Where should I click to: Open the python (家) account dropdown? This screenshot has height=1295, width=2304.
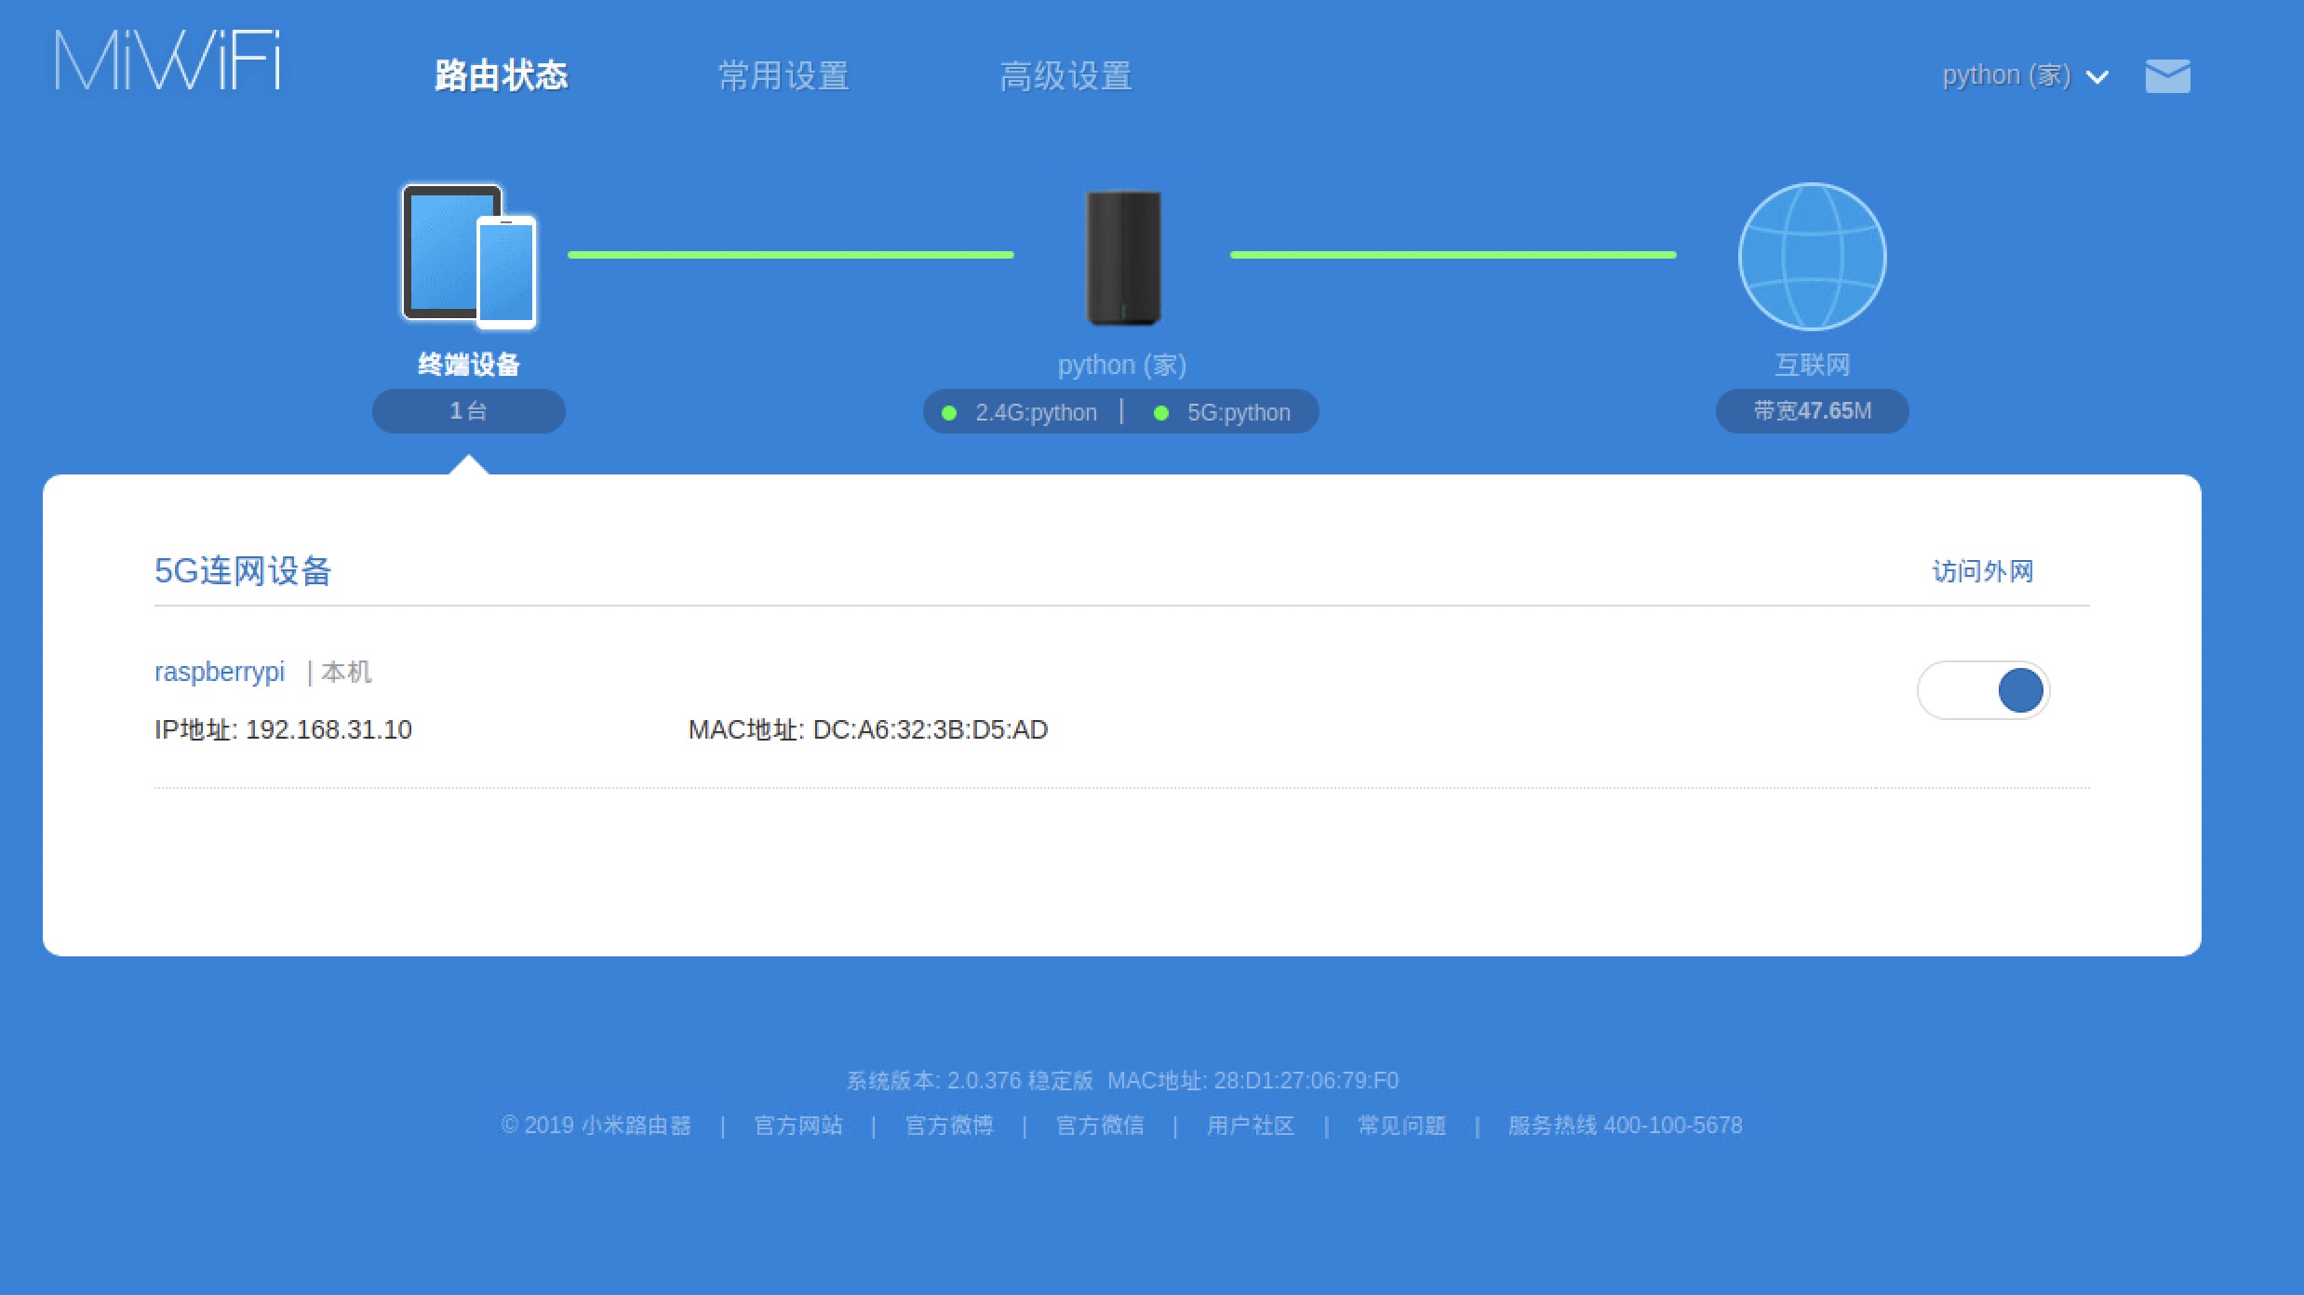2025,75
